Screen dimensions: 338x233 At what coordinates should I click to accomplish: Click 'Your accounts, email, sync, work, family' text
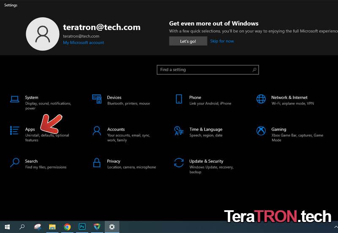click(x=129, y=137)
